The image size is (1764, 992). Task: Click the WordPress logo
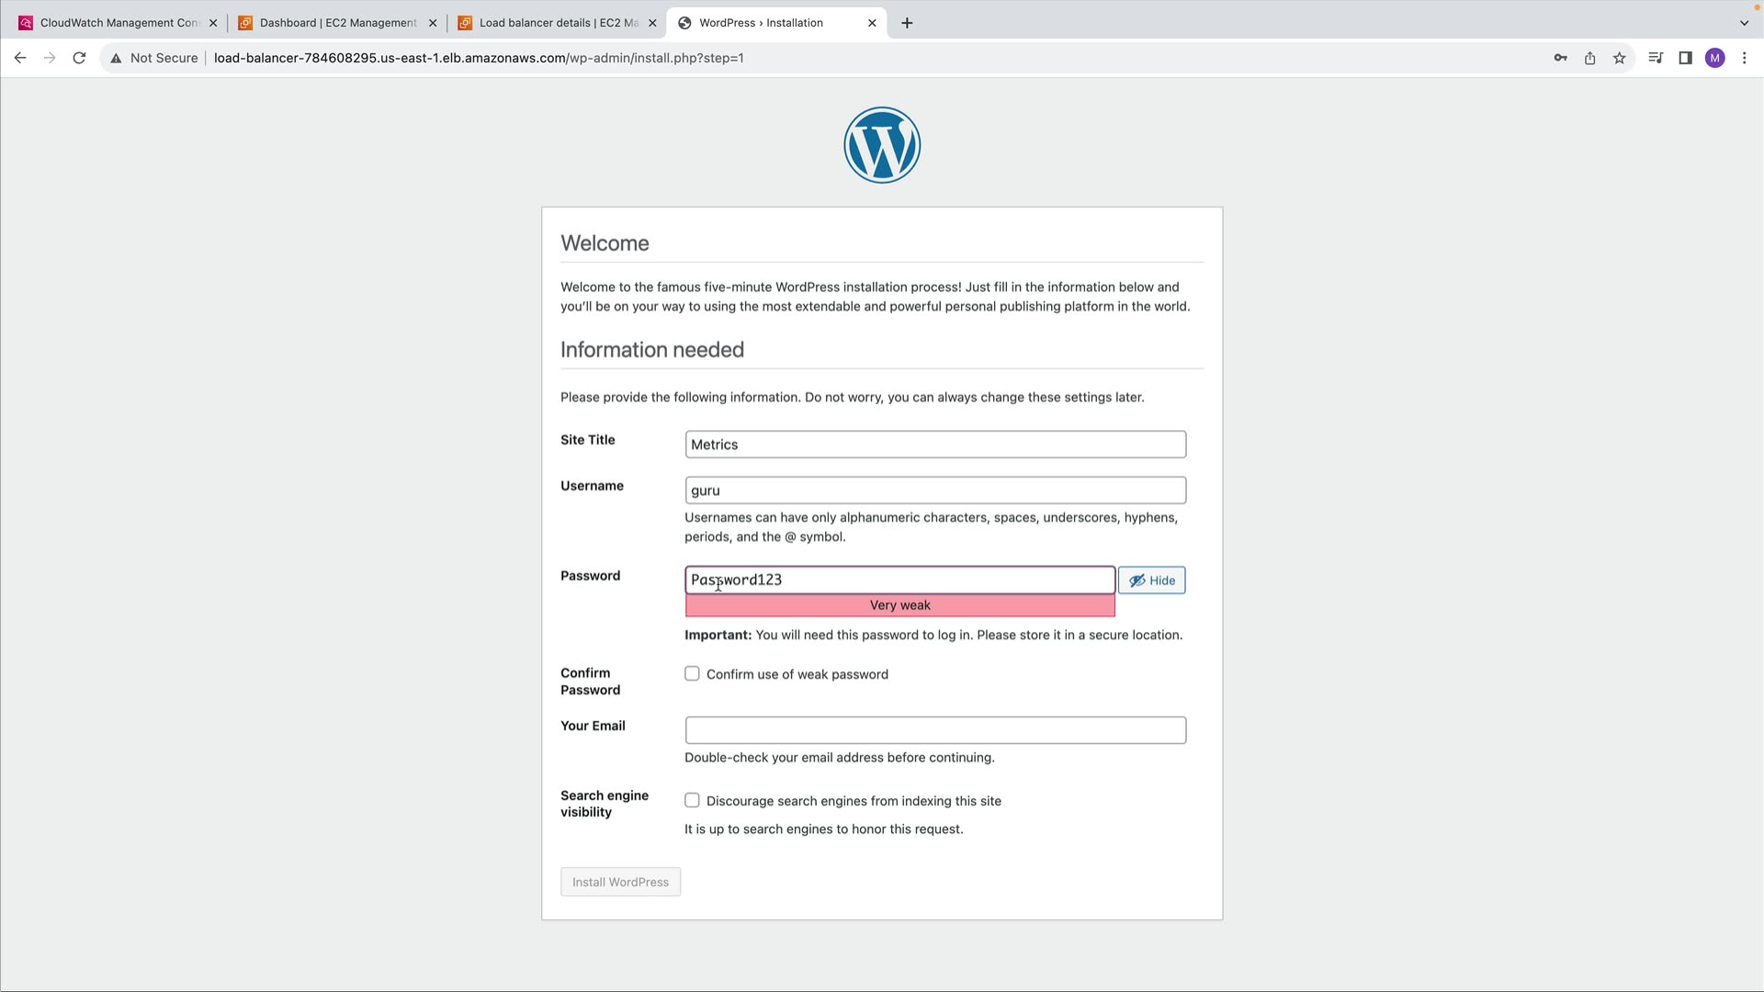pos(882,145)
